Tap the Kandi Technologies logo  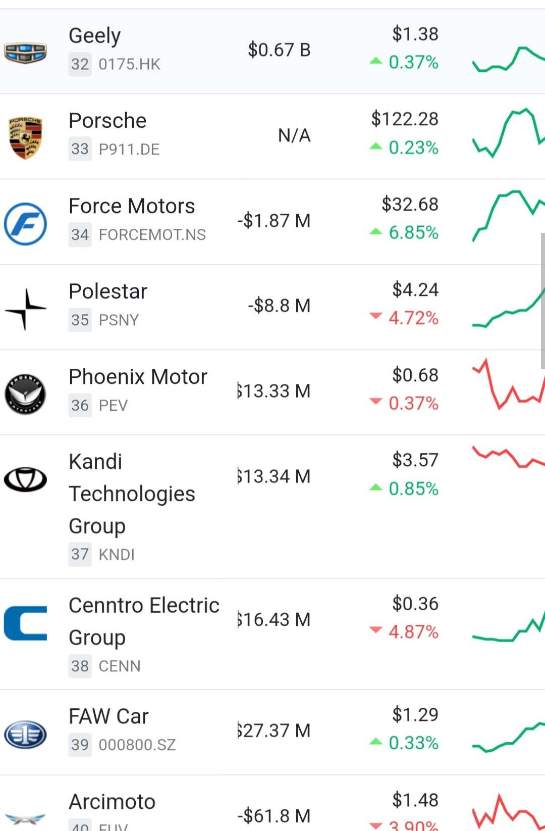(25, 479)
